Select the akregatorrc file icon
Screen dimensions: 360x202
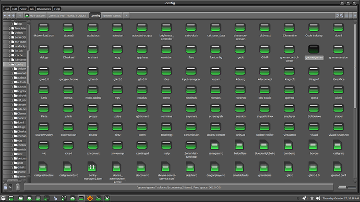click(215, 145)
